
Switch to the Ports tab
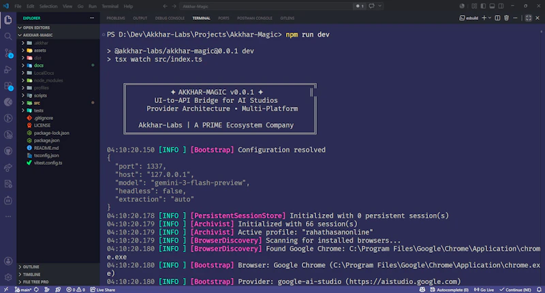point(223,18)
